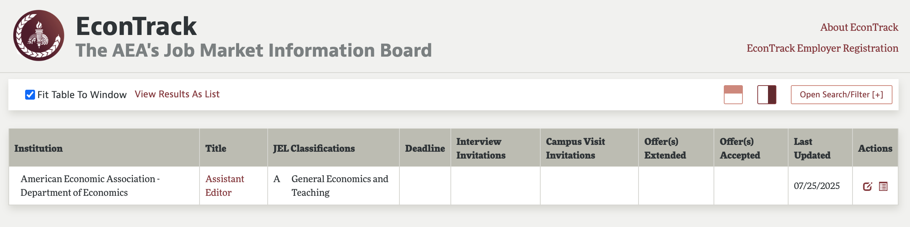Click the Title column header
Image resolution: width=910 pixels, height=227 pixels.
(x=216, y=148)
